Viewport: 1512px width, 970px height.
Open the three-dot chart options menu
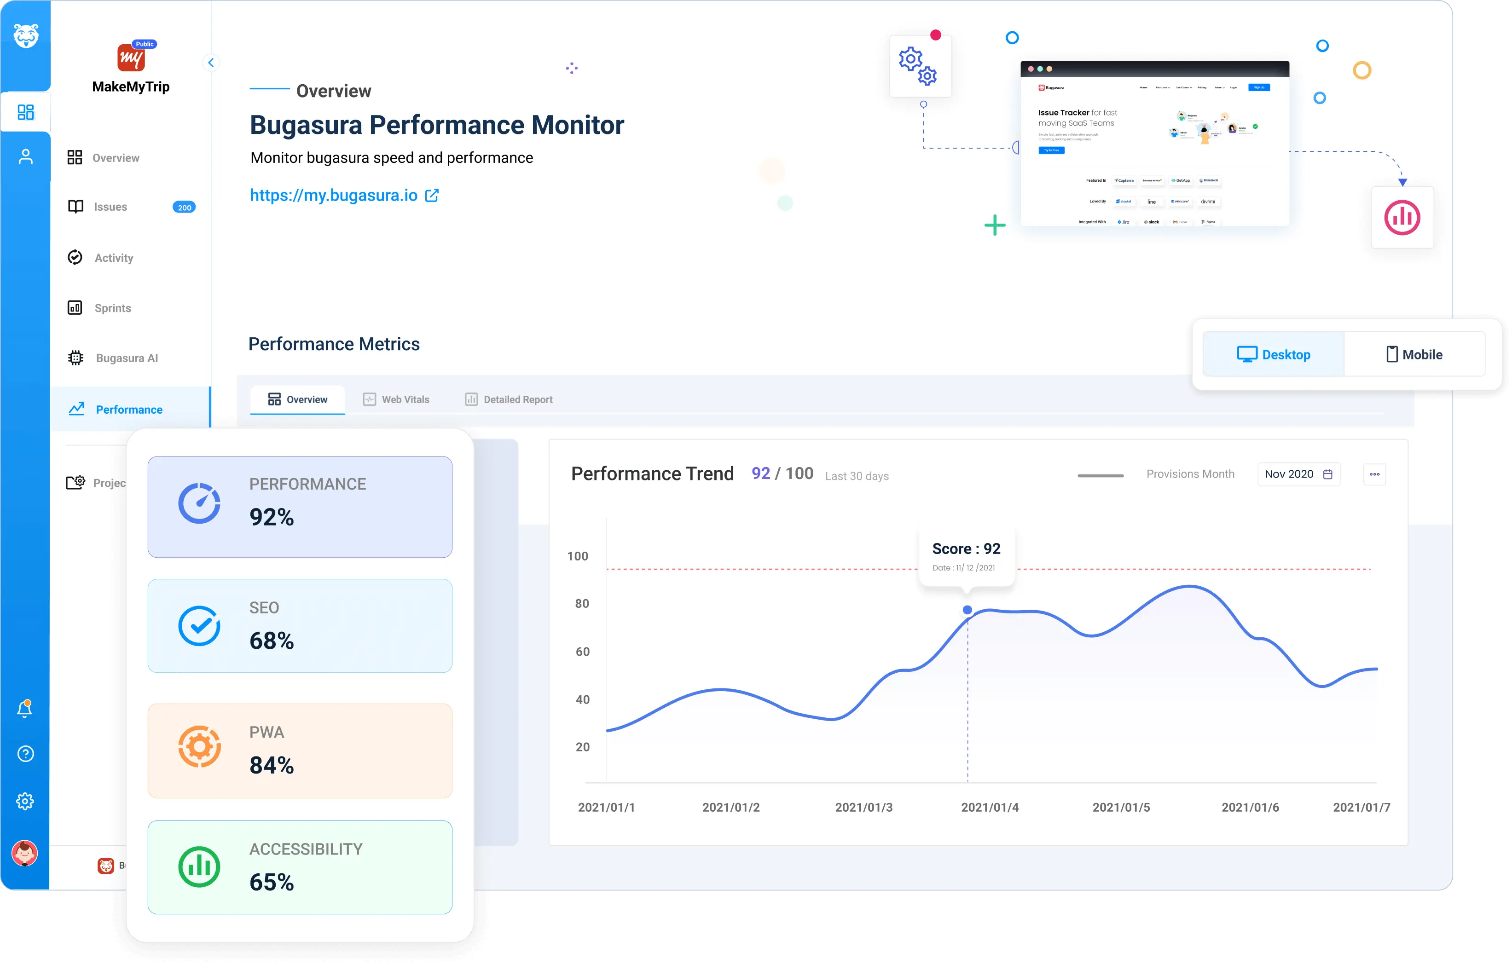[1374, 474]
